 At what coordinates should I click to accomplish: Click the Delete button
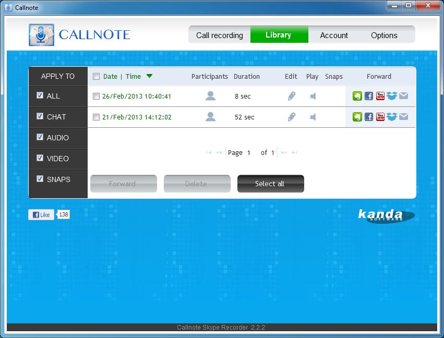(x=197, y=184)
